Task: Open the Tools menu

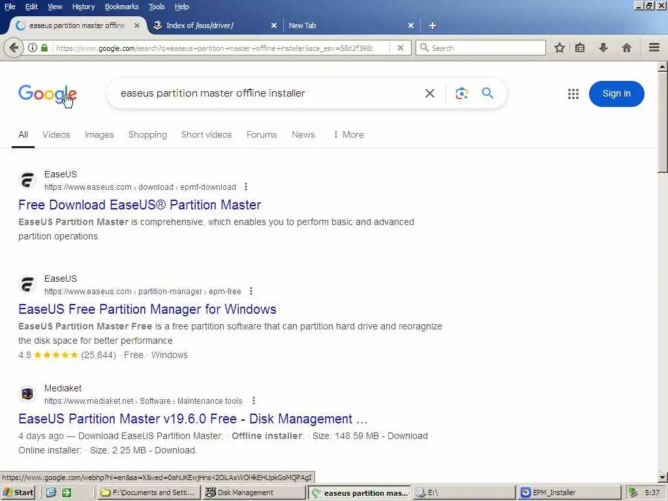Action: (x=157, y=7)
